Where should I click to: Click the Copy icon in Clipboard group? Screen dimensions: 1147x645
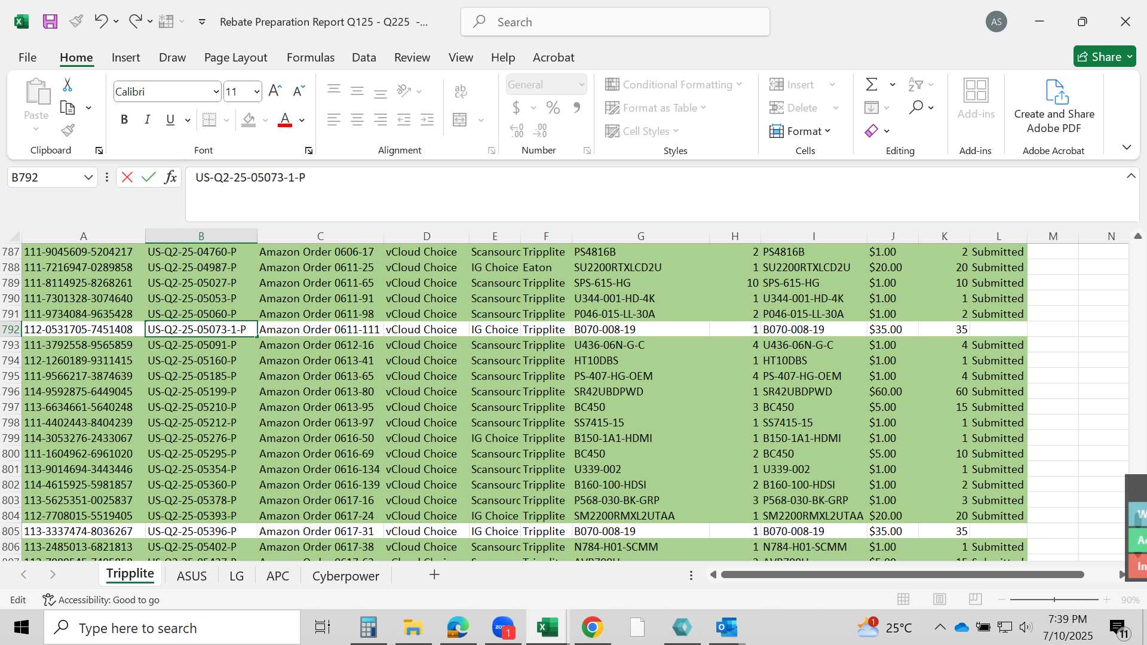(x=68, y=108)
